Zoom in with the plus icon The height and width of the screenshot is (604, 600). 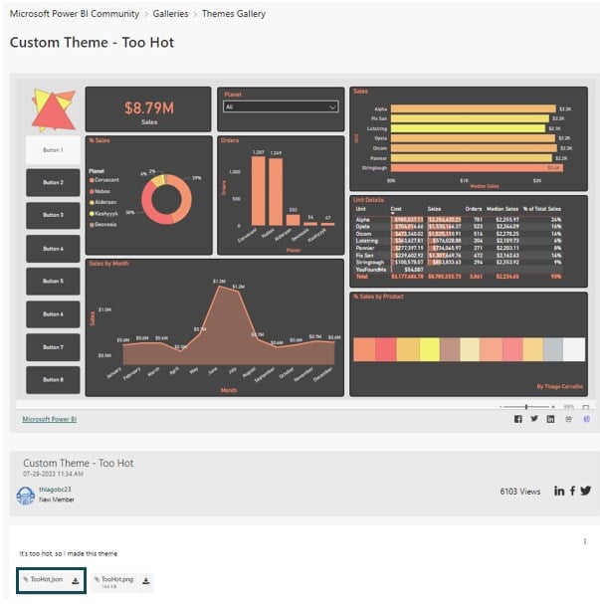pos(553,407)
